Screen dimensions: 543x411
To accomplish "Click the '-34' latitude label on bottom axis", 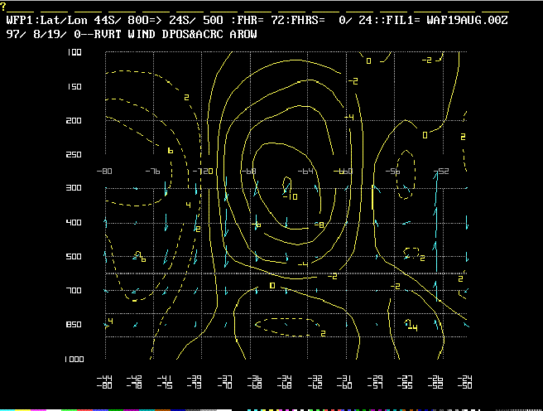I will click(284, 378).
